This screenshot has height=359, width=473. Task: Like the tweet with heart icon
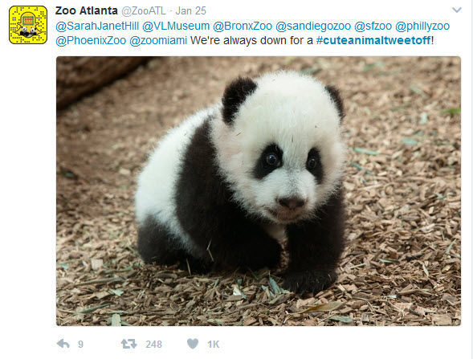[193, 344]
